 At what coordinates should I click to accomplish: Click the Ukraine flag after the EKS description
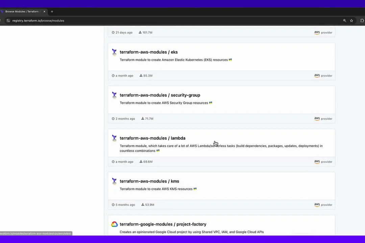point(230,60)
